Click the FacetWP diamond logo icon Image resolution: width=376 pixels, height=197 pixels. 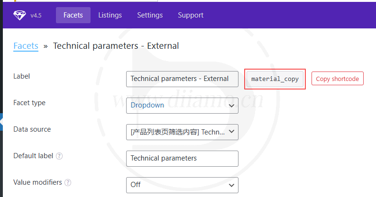pyautogui.click(x=19, y=15)
